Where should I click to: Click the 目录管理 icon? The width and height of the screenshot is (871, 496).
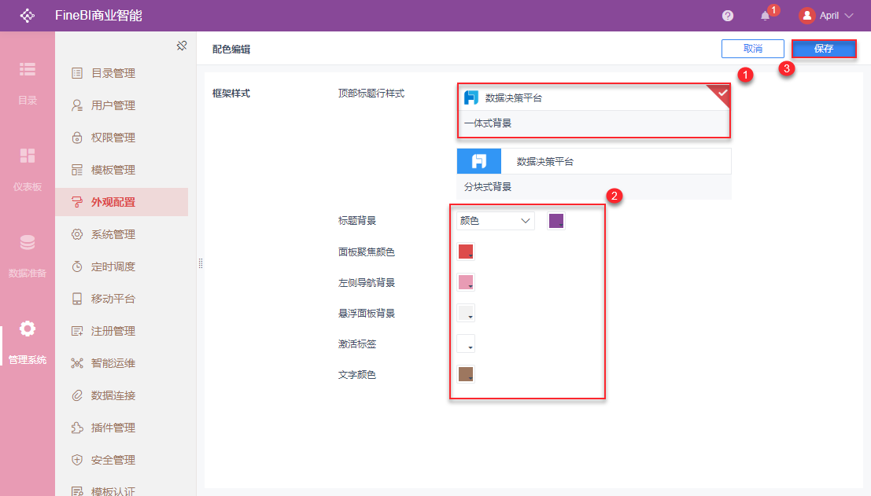pos(77,73)
